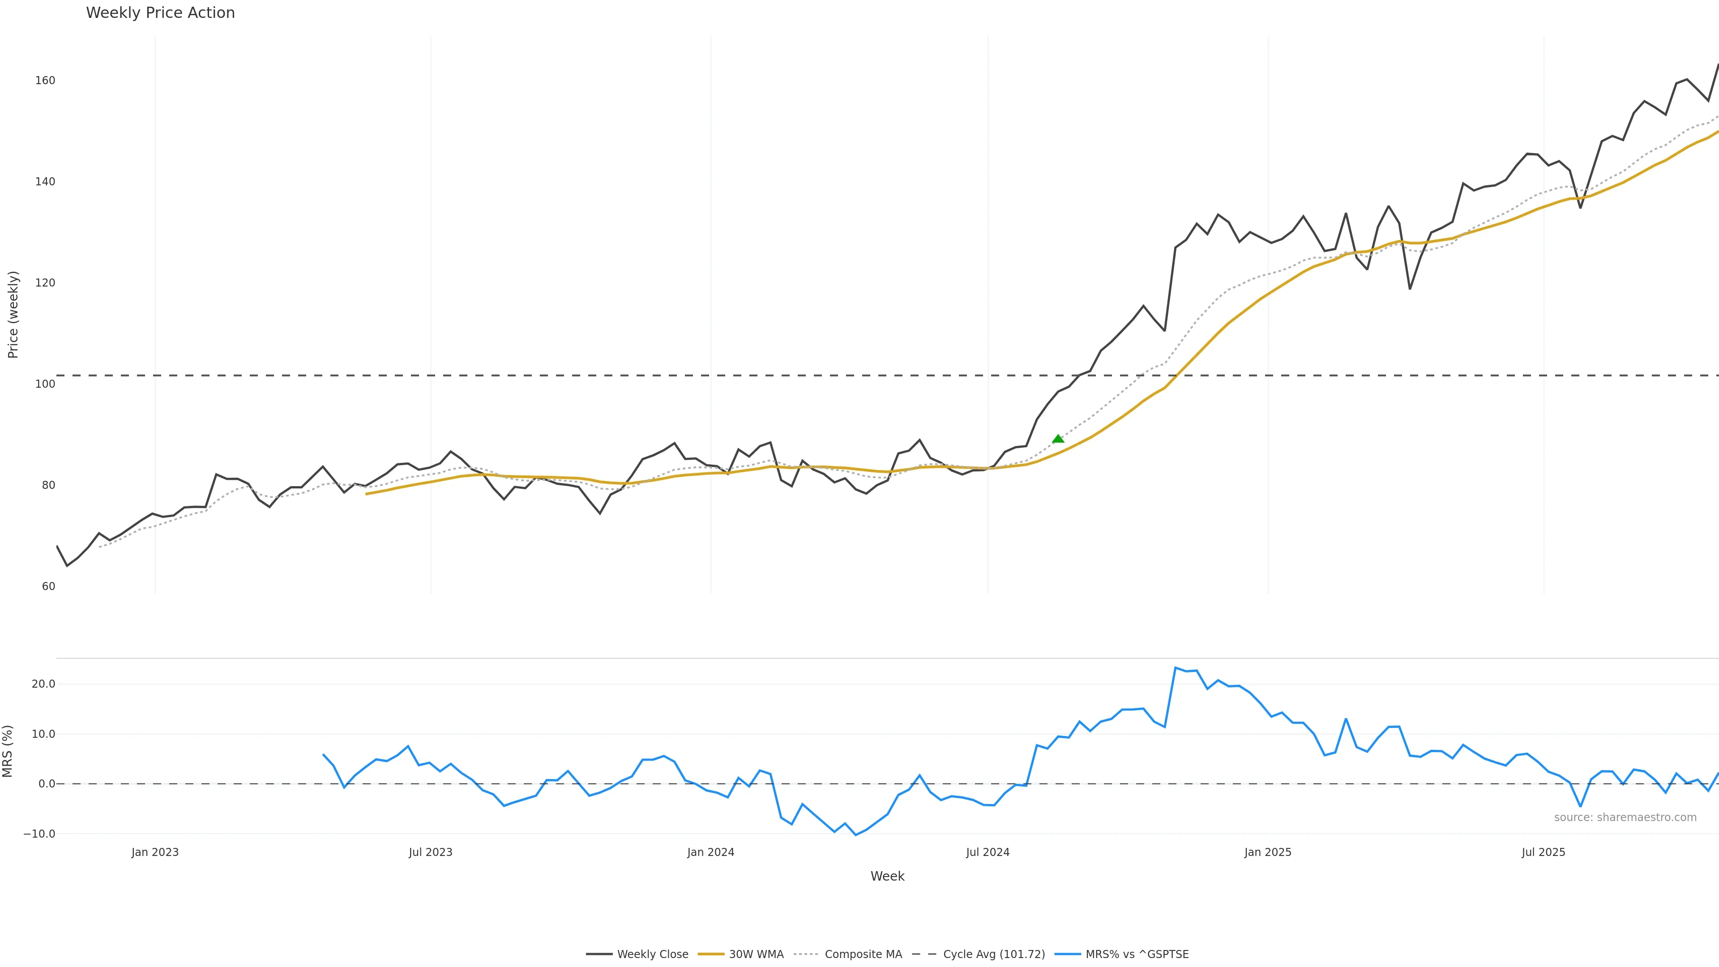Toggle MRS% vs ^GSPTSE legend entry
The width and height of the screenshot is (1719, 967).
(1137, 954)
